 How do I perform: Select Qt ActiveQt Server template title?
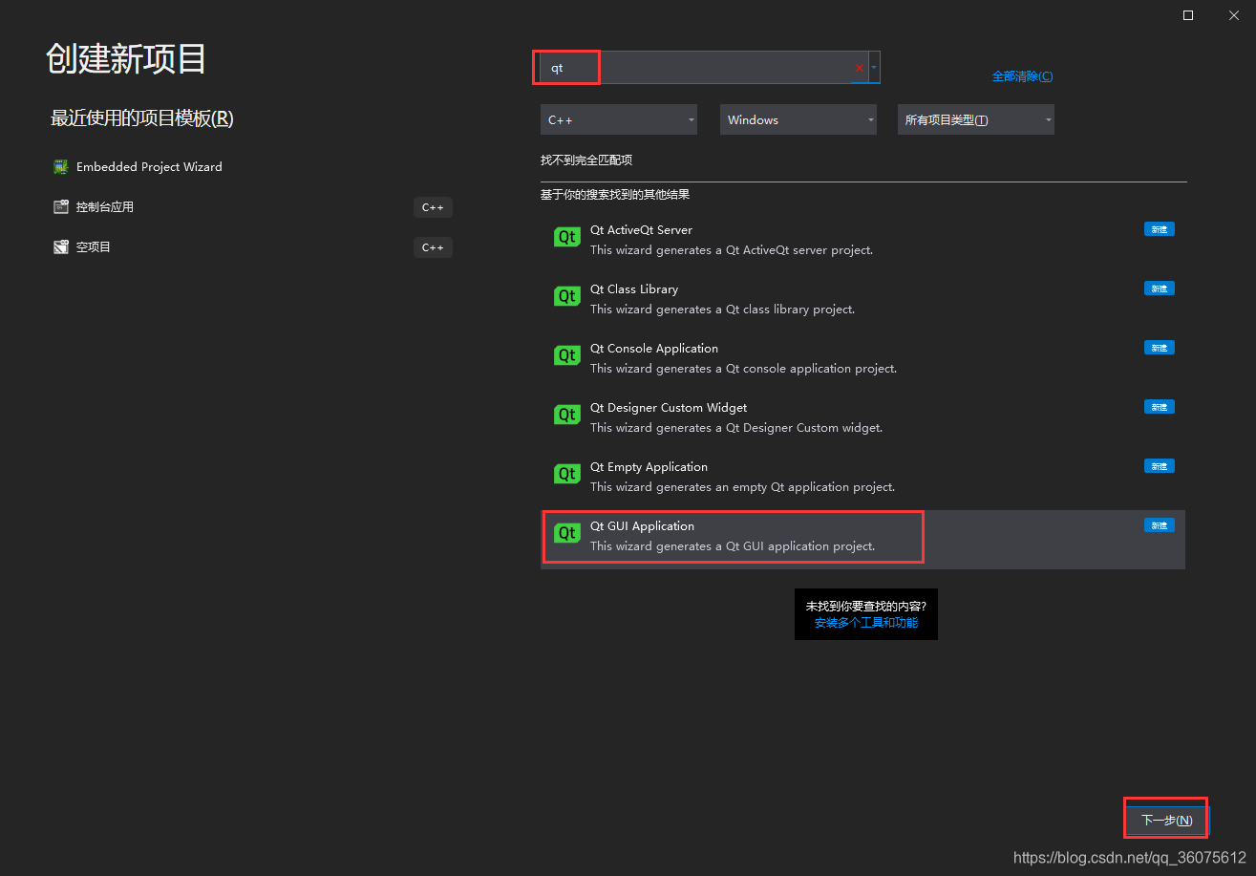click(641, 230)
